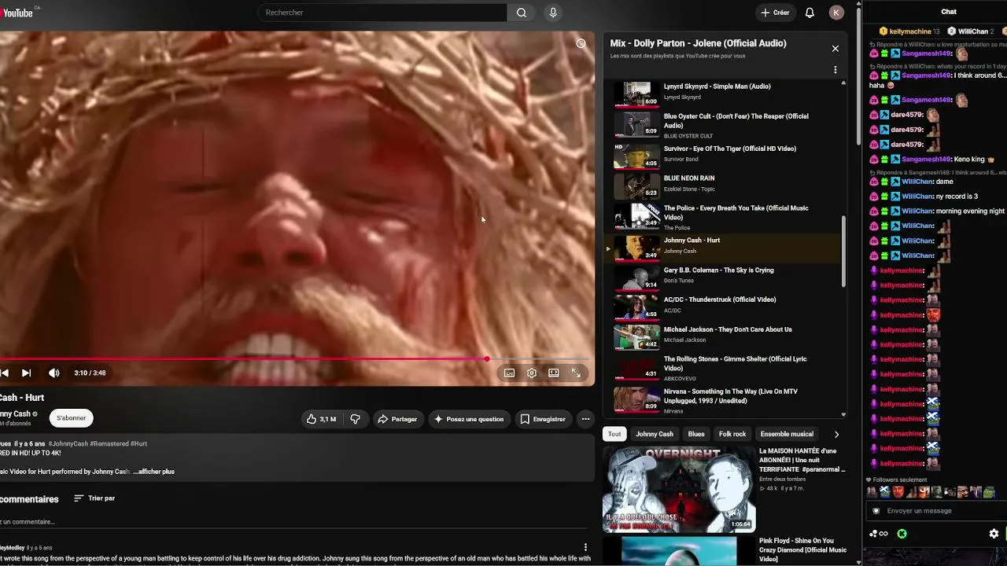Select the Johnny Cash filter chip
The image size is (1007, 566).
(x=655, y=434)
